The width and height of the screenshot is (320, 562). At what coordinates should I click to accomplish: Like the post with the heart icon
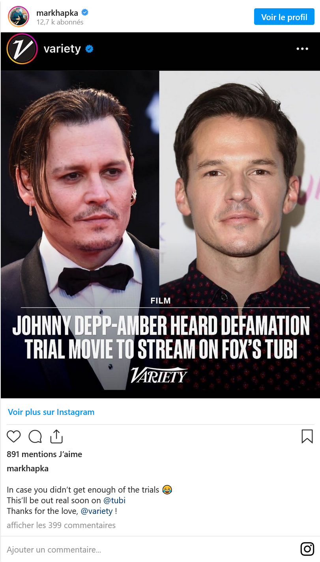pyautogui.click(x=14, y=436)
